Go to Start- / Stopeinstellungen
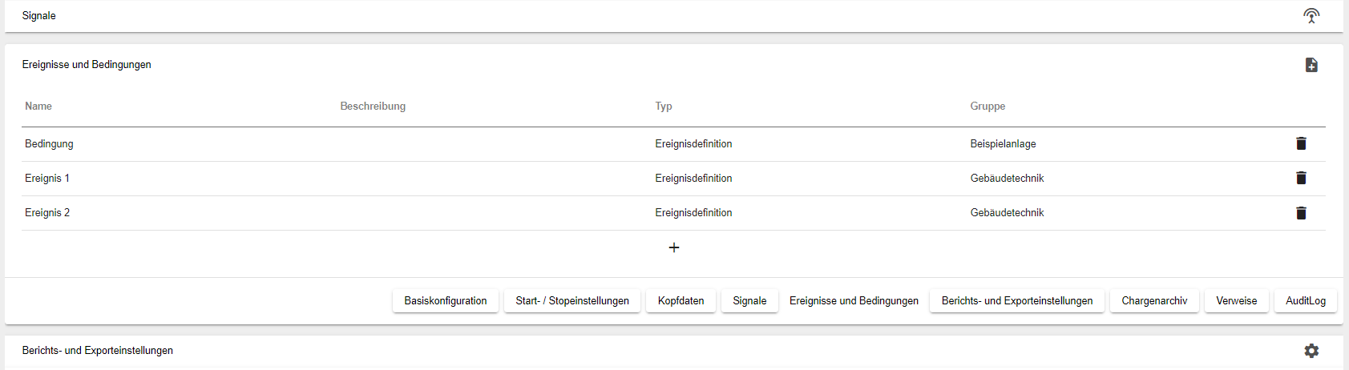1349x370 pixels. (x=572, y=301)
